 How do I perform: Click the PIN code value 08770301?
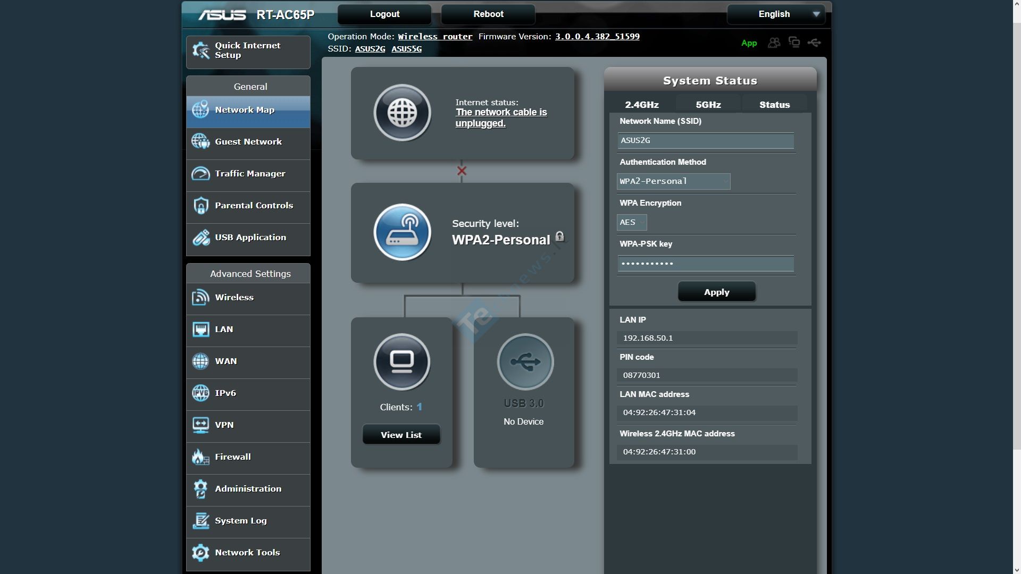tap(641, 375)
